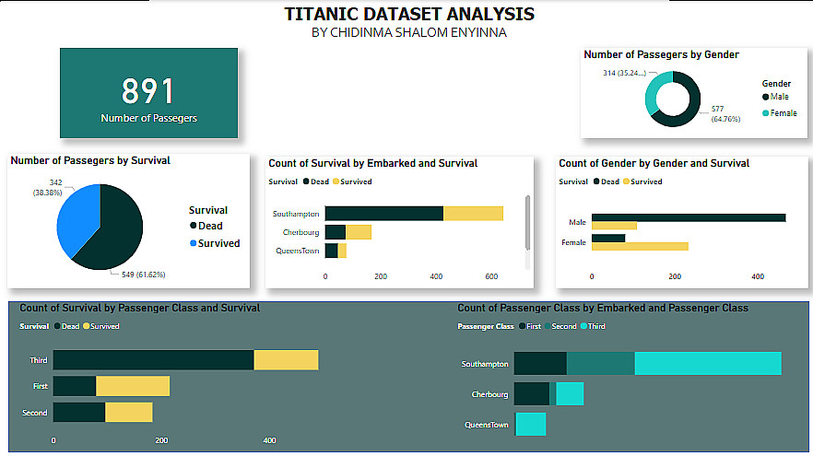Click Male legend swatch in Gender legend
The height and width of the screenshot is (456, 813).
pyautogui.click(x=765, y=97)
